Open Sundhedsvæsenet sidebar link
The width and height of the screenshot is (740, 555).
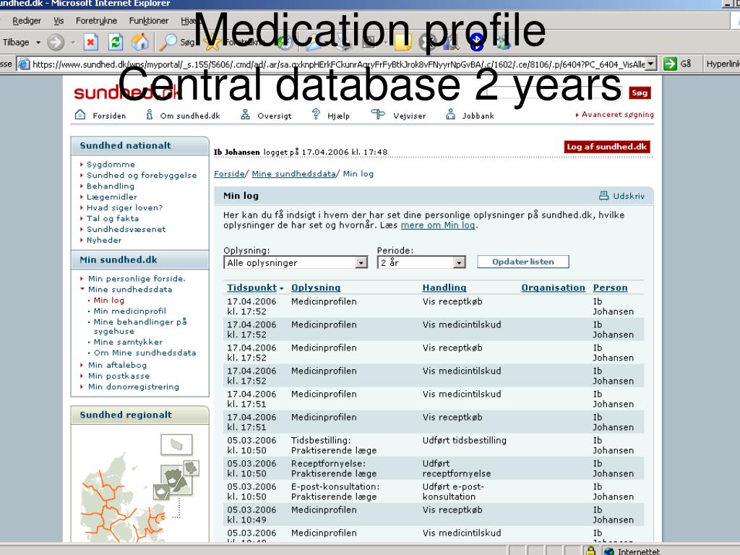[x=126, y=229]
